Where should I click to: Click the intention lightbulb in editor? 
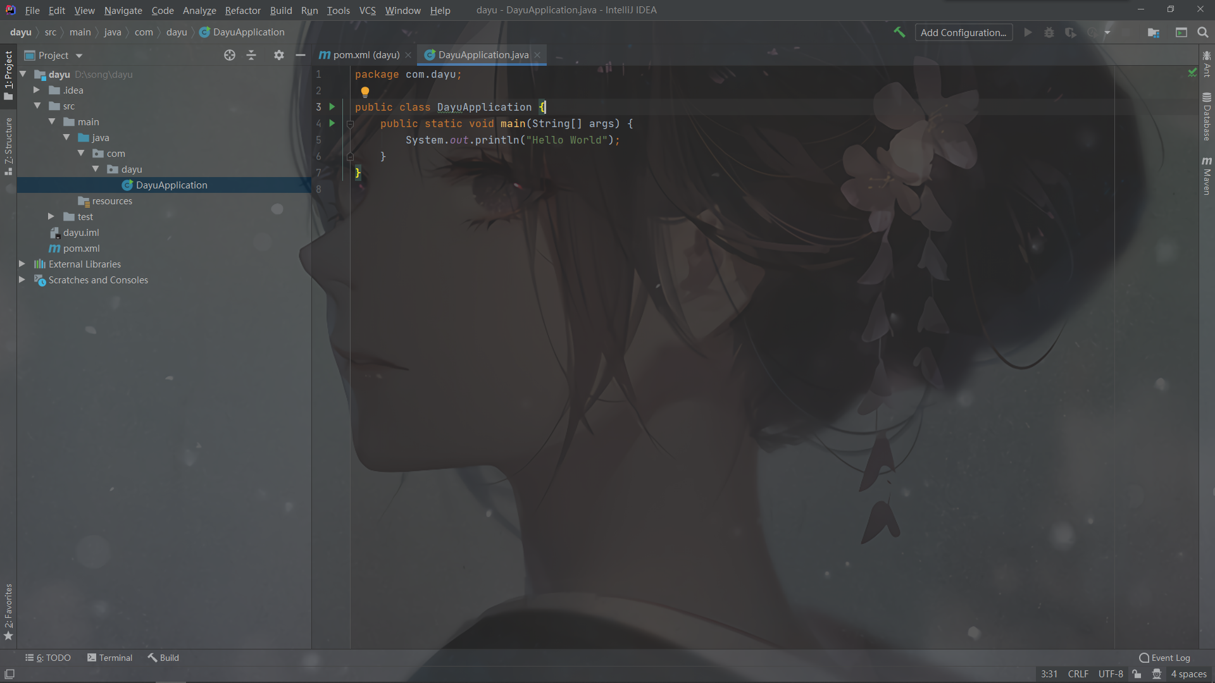(365, 91)
